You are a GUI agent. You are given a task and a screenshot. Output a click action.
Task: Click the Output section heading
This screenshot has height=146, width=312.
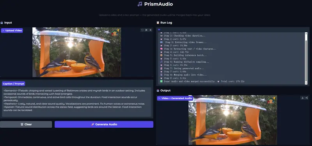click(x=165, y=90)
